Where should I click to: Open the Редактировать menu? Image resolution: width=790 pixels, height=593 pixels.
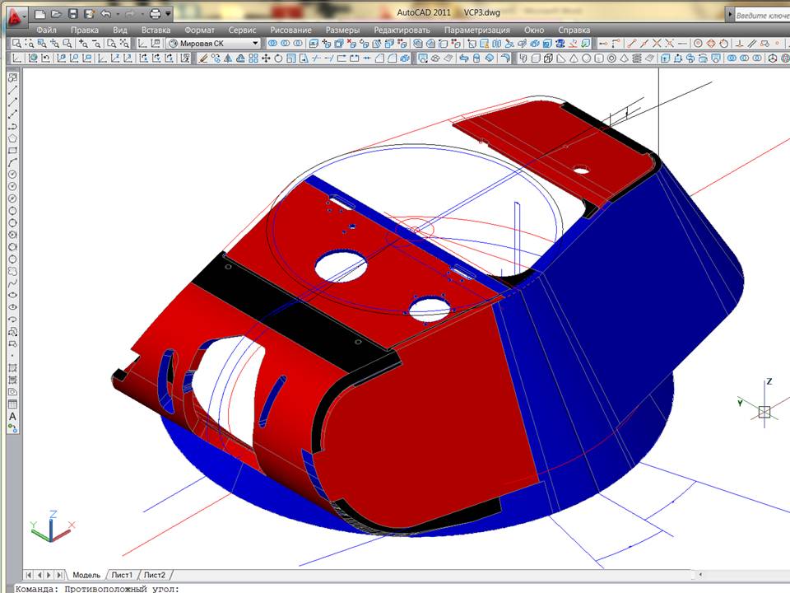[402, 30]
